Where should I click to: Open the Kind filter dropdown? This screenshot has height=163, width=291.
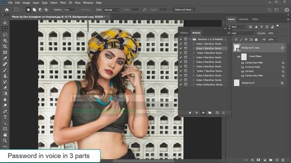pyautogui.click(x=238, y=27)
